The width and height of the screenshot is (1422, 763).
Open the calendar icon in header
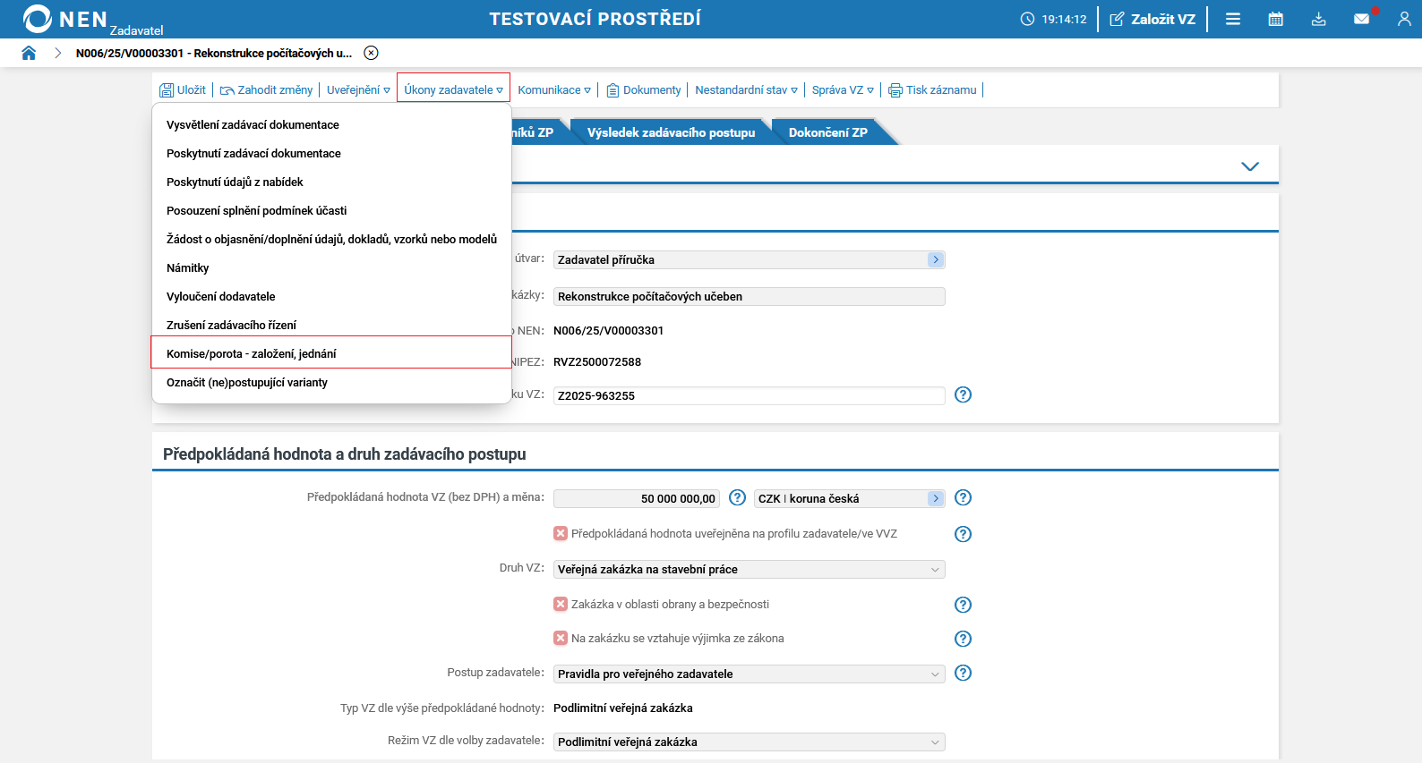[x=1276, y=19]
